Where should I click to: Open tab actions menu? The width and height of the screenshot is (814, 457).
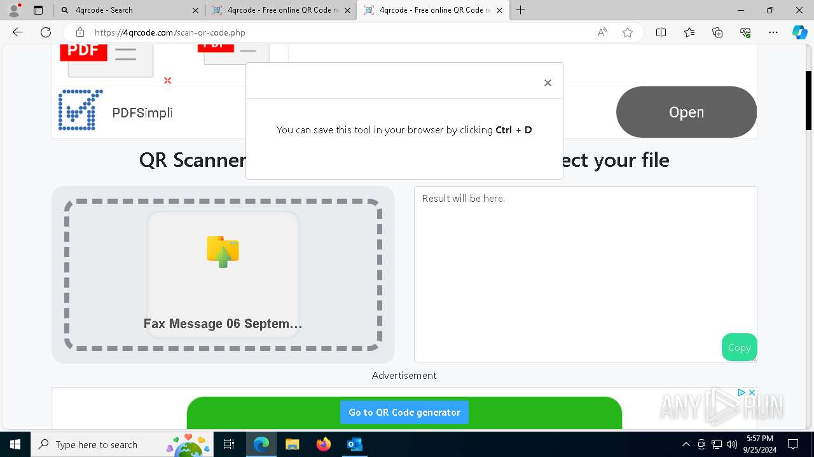pyautogui.click(x=38, y=10)
